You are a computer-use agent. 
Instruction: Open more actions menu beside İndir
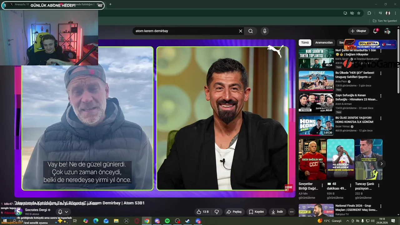[x=292, y=212]
